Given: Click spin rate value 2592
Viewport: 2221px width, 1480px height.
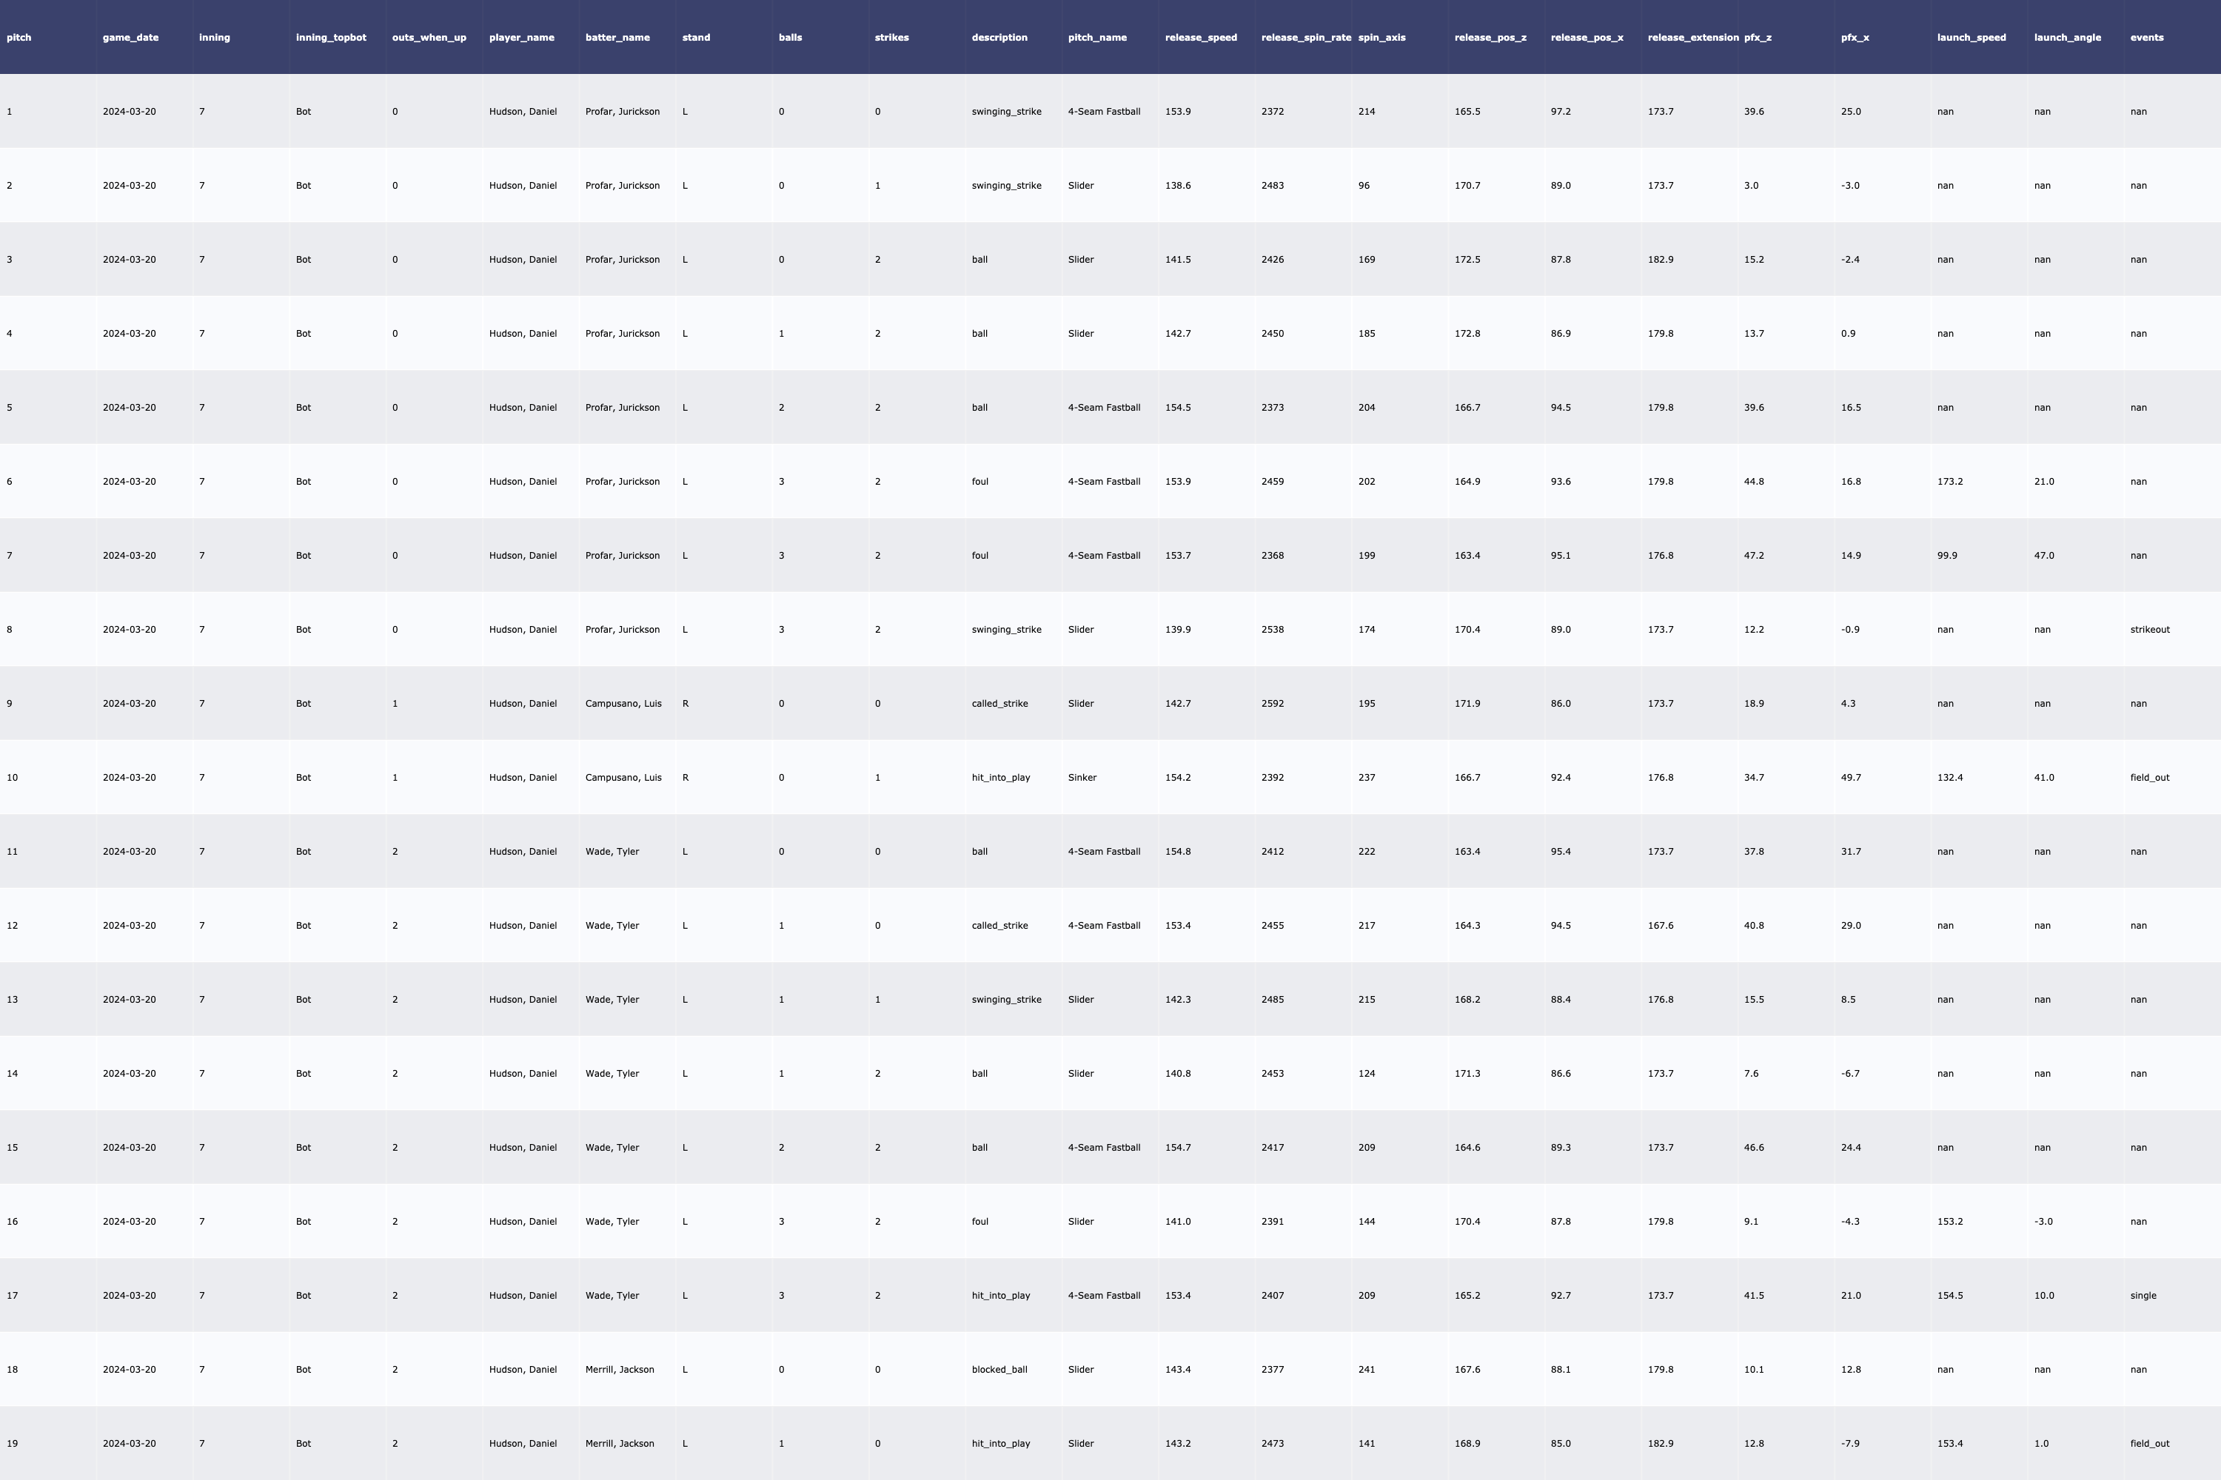Looking at the screenshot, I should point(1272,704).
